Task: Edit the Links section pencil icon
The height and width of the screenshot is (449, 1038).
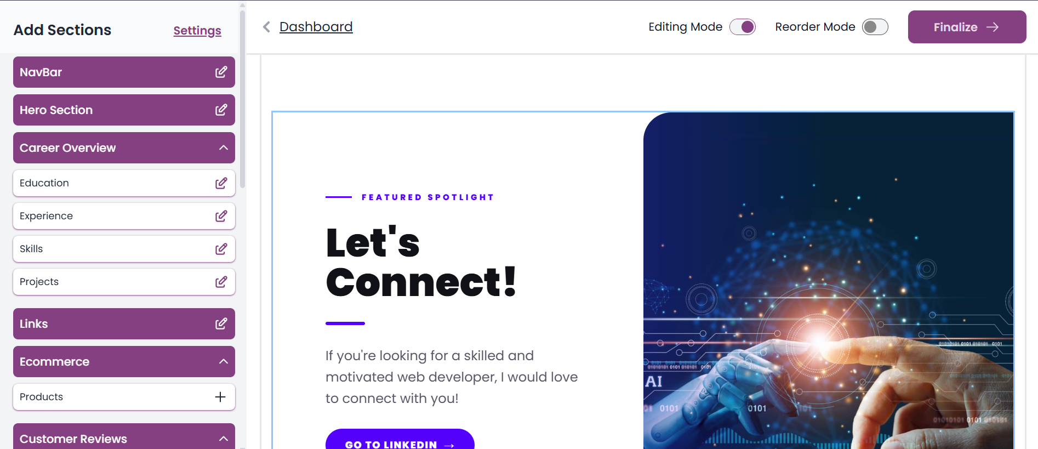Action: [x=221, y=323]
